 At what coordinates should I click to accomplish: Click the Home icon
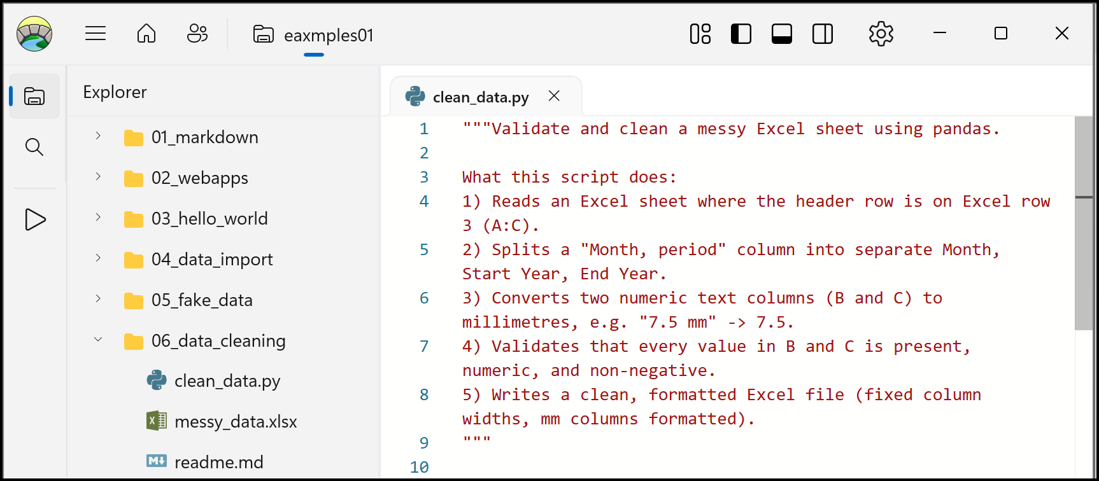click(146, 33)
